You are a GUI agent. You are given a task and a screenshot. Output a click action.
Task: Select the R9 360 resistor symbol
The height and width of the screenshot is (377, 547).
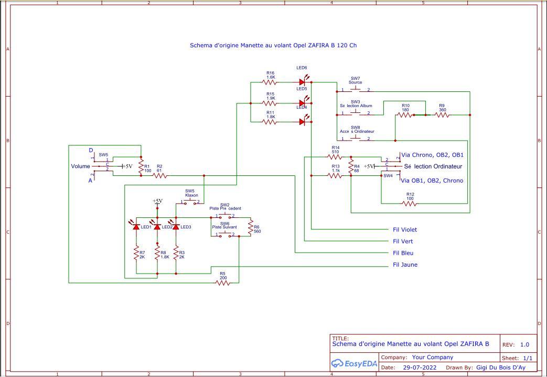(x=442, y=115)
